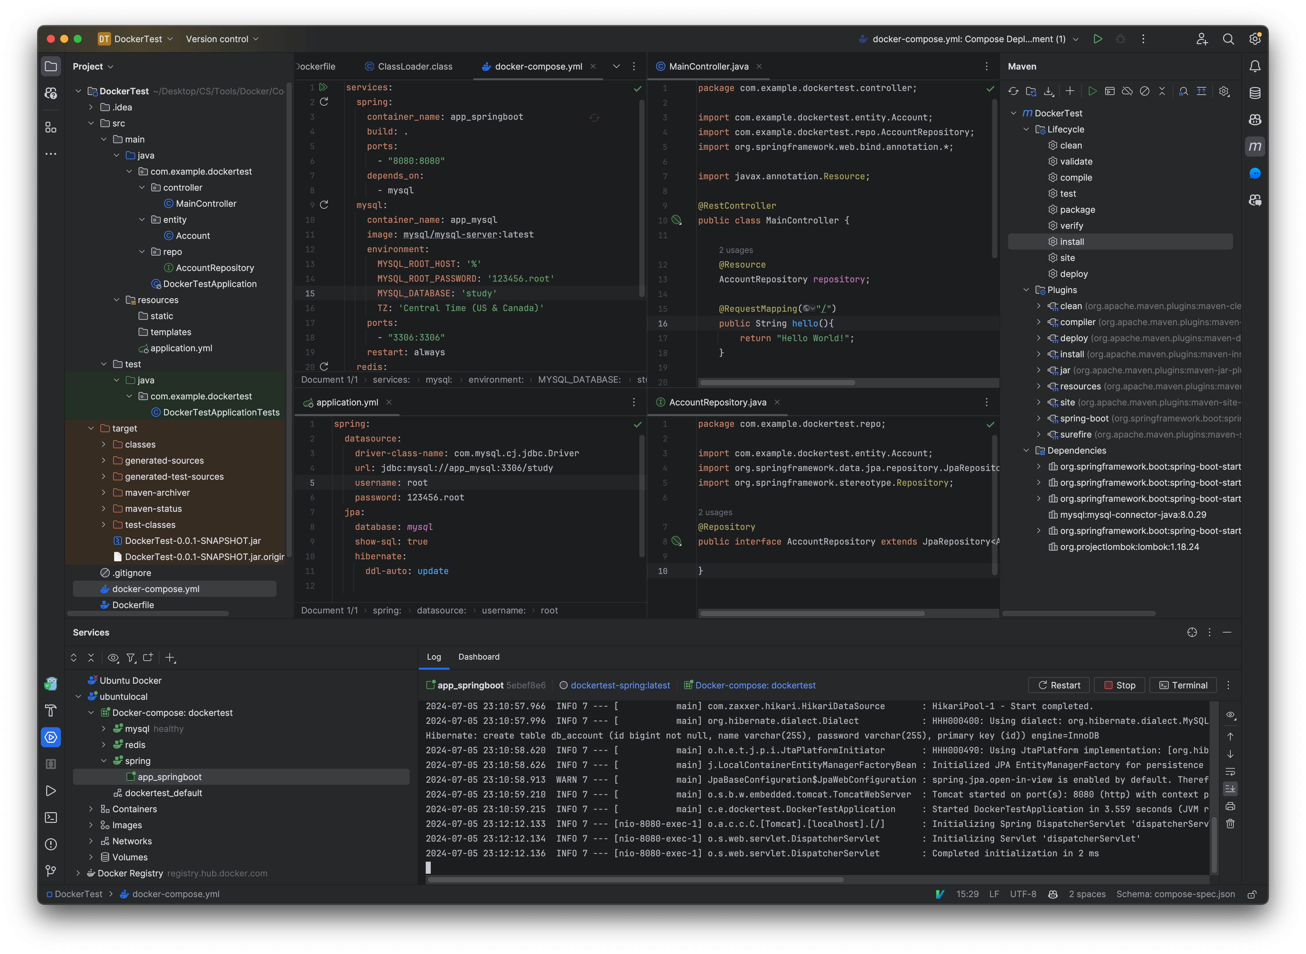Image resolution: width=1306 pixels, height=954 pixels.
Task: Open Docker-compose: dockertest link
Action: pyautogui.click(x=755, y=685)
